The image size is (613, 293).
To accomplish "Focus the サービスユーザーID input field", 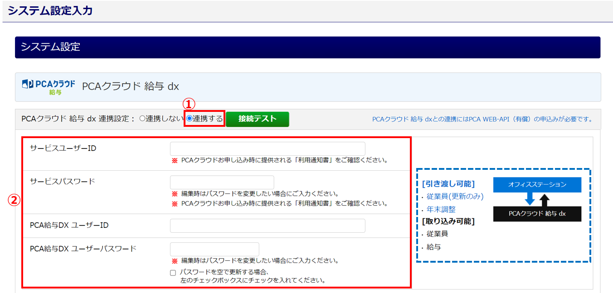I will click(268, 149).
